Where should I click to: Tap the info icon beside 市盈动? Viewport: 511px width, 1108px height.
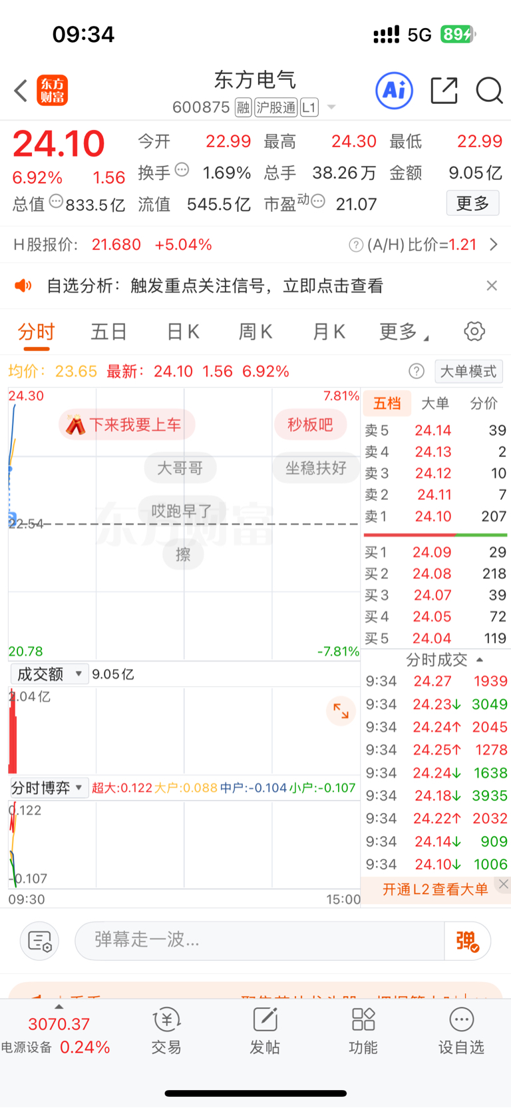point(318,201)
